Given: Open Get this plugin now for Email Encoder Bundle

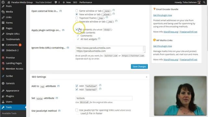Looking at the screenshot, I should (x=162, y=15).
